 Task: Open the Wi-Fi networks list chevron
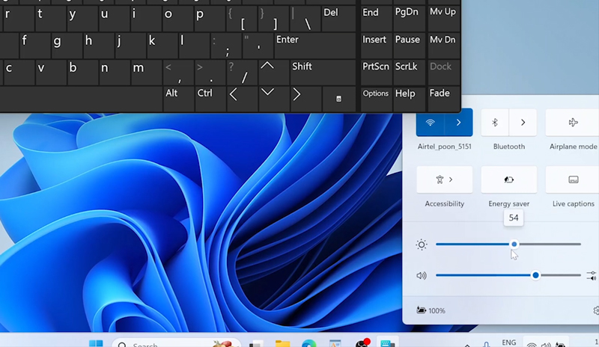point(458,123)
